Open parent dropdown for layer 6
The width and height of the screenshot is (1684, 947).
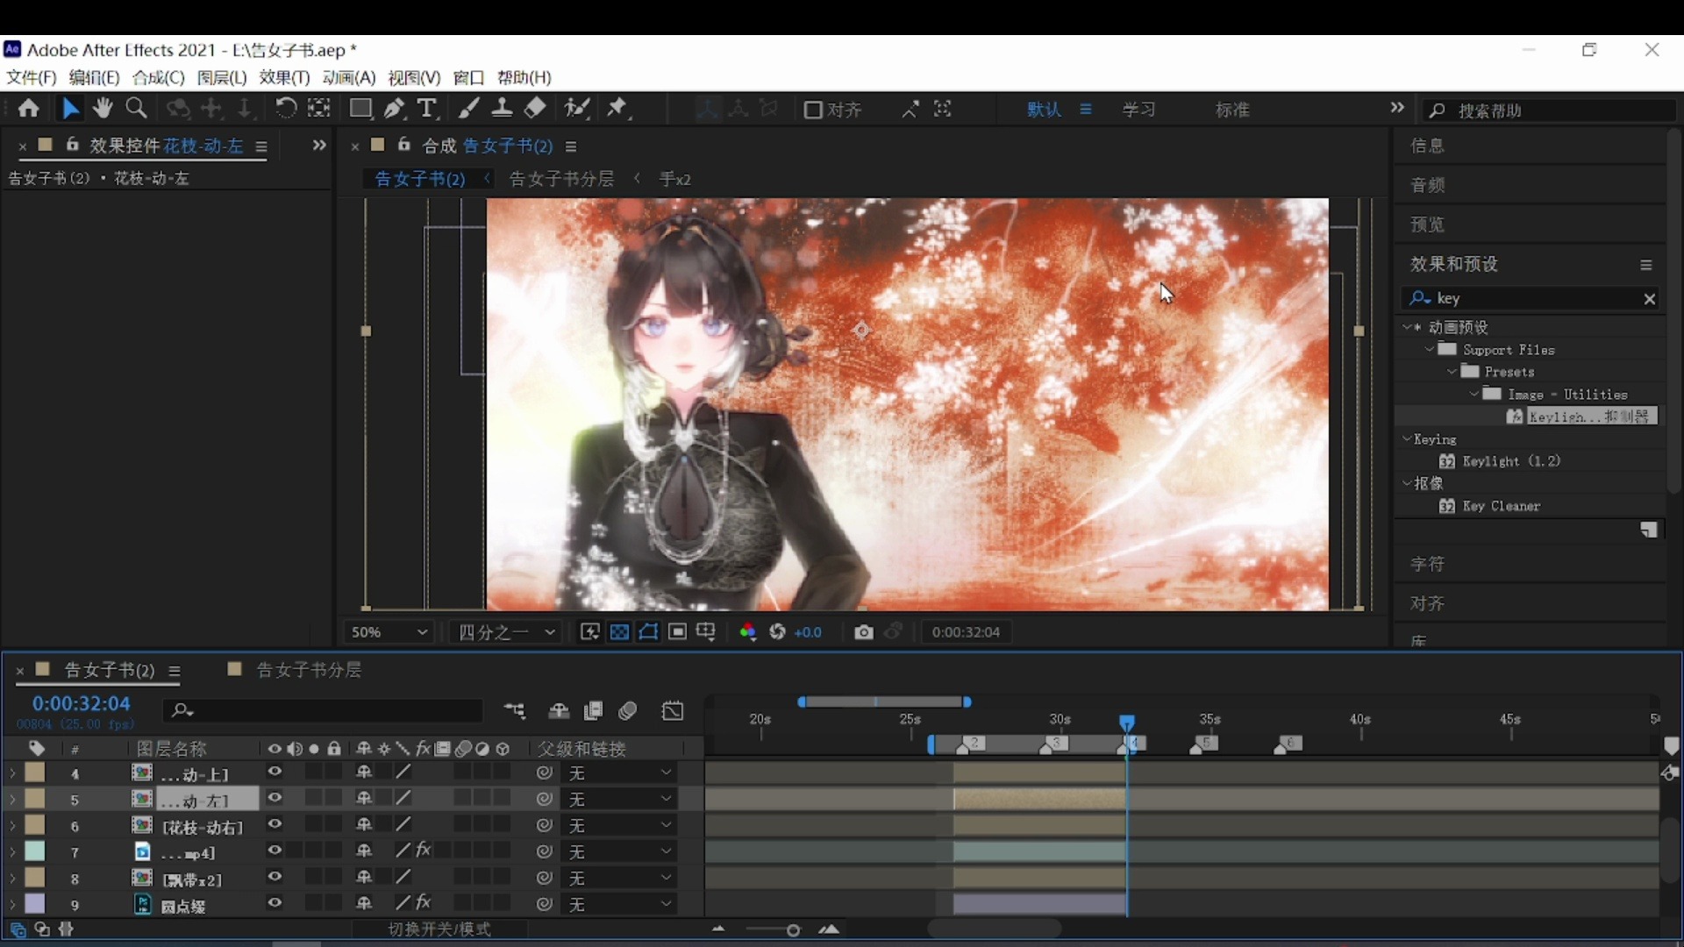coord(620,825)
